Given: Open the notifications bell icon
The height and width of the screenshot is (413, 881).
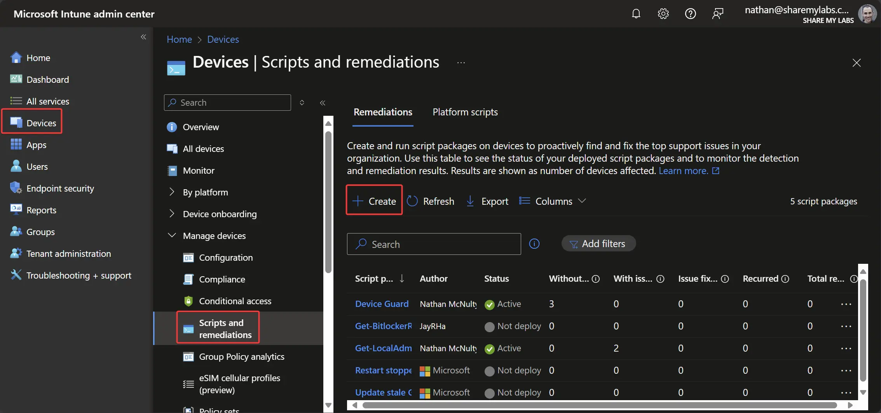Looking at the screenshot, I should 636,14.
